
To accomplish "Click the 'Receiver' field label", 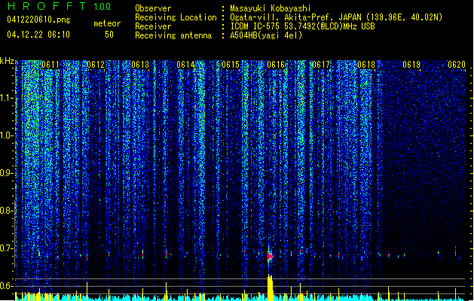I will coord(153,26).
